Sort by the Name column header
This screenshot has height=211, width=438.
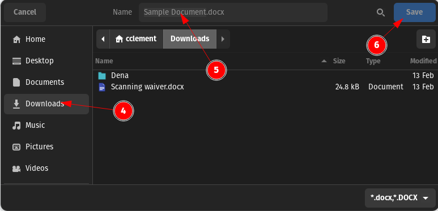[x=104, y=61]
